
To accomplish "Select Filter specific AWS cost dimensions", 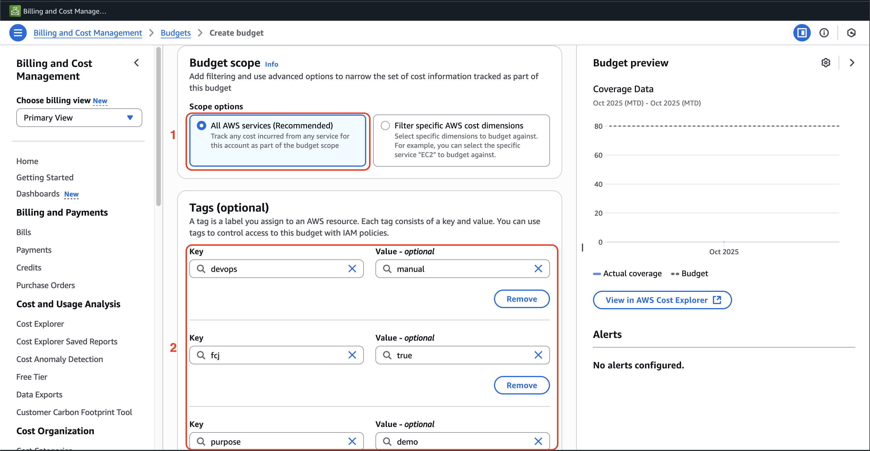I will tap(385, 126).
